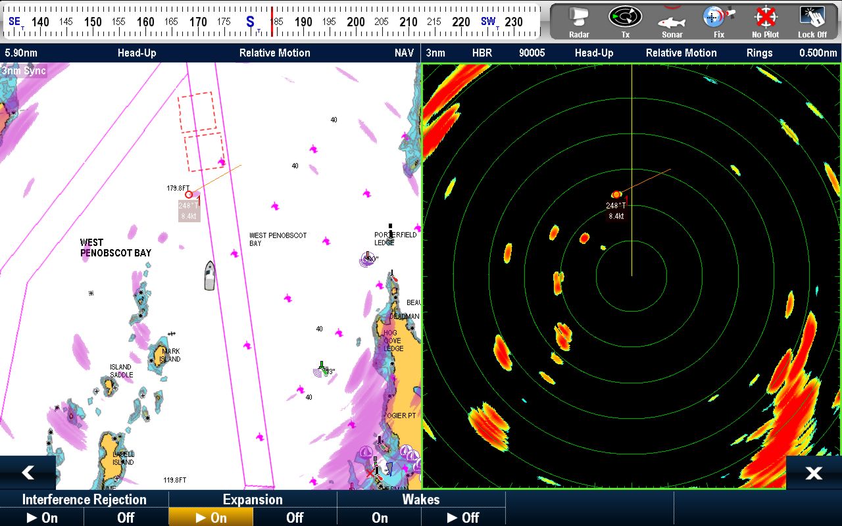Tap chart Head-Up orientation label
The image size is (842, 526).
(x=137, y=53)
